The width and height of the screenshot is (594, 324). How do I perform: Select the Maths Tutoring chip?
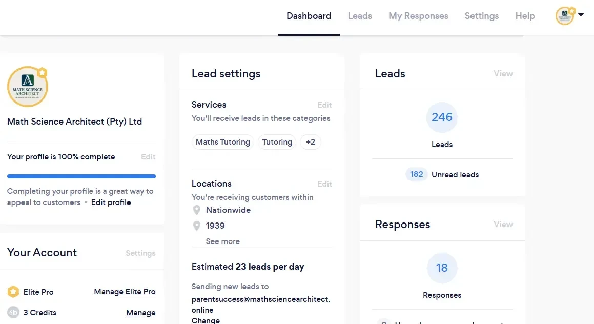pyautogui.click(x=223, y=142)
